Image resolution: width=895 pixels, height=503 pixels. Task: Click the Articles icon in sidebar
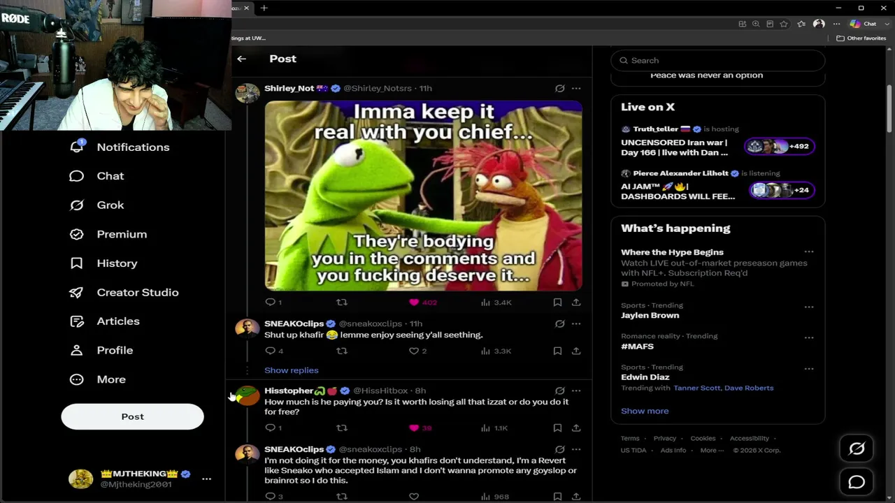click(x=77, y=321)
